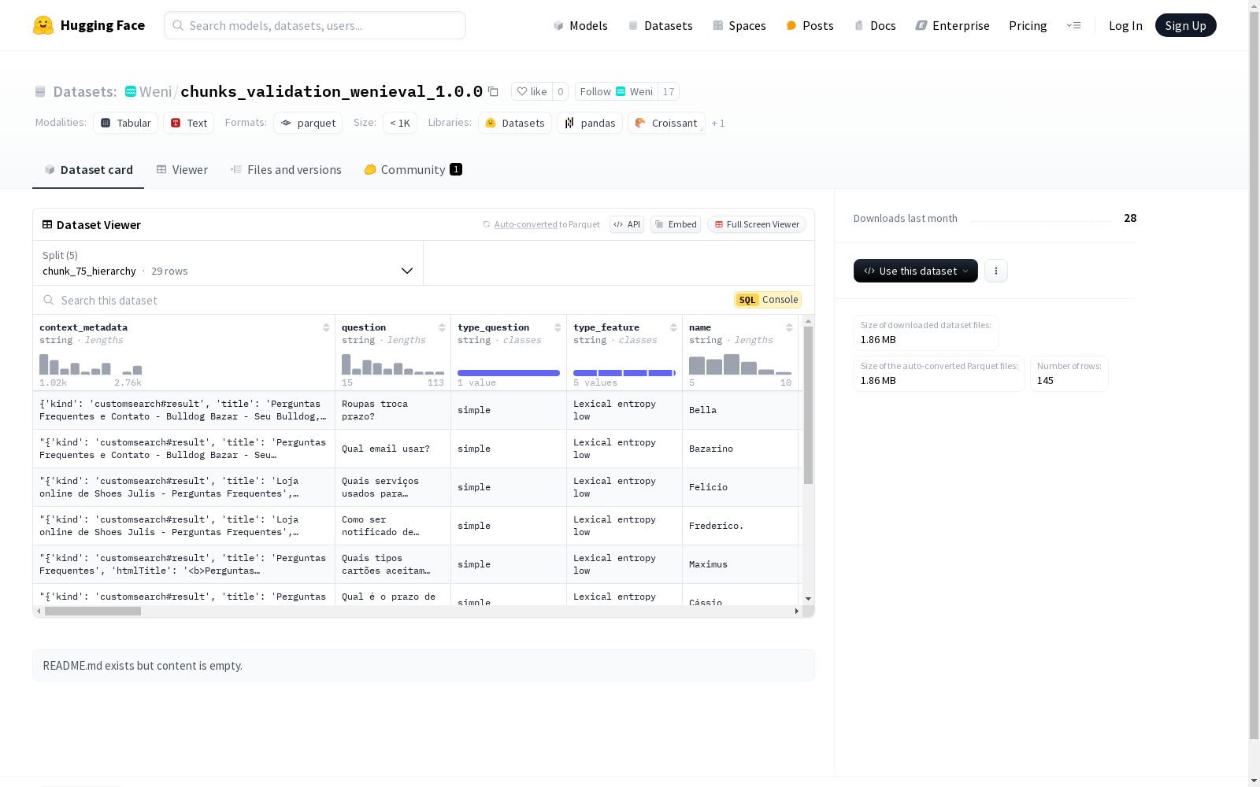Click the follower count 17 badge
The width and height of the screenshot is (1260, 787).
[669, 91]
